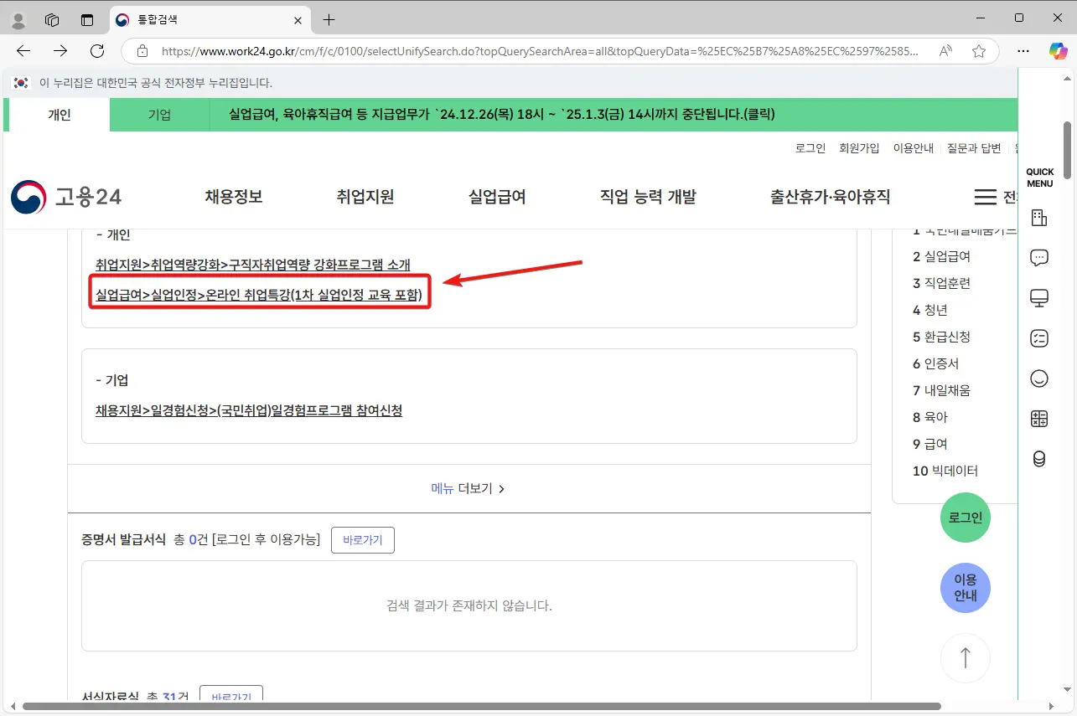Click the 질문과 답변 link
Viewport: 1077px width, 716px height.
(974, 148)
